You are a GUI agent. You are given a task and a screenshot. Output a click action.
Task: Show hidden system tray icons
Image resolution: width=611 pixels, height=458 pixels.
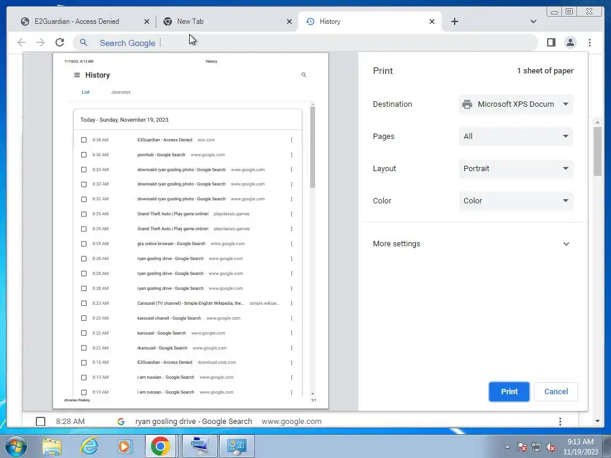click(x=507, y=447)
